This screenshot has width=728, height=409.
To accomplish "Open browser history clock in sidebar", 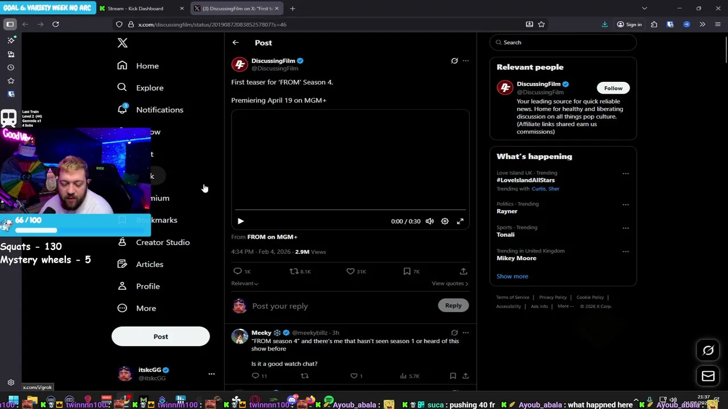I will coord(11,68).
